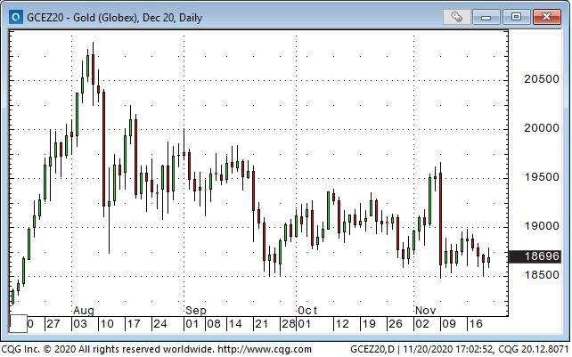The image size is (572, 357).
Task: Click the white box at time axis start
Action: pos(18,324)
